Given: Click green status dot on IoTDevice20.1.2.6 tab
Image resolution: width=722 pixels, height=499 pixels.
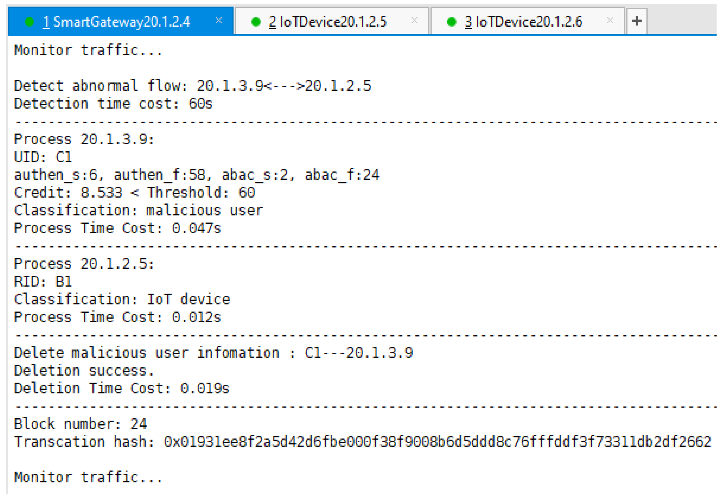Looking at the screenshot, I should click(x=451, y=22).
